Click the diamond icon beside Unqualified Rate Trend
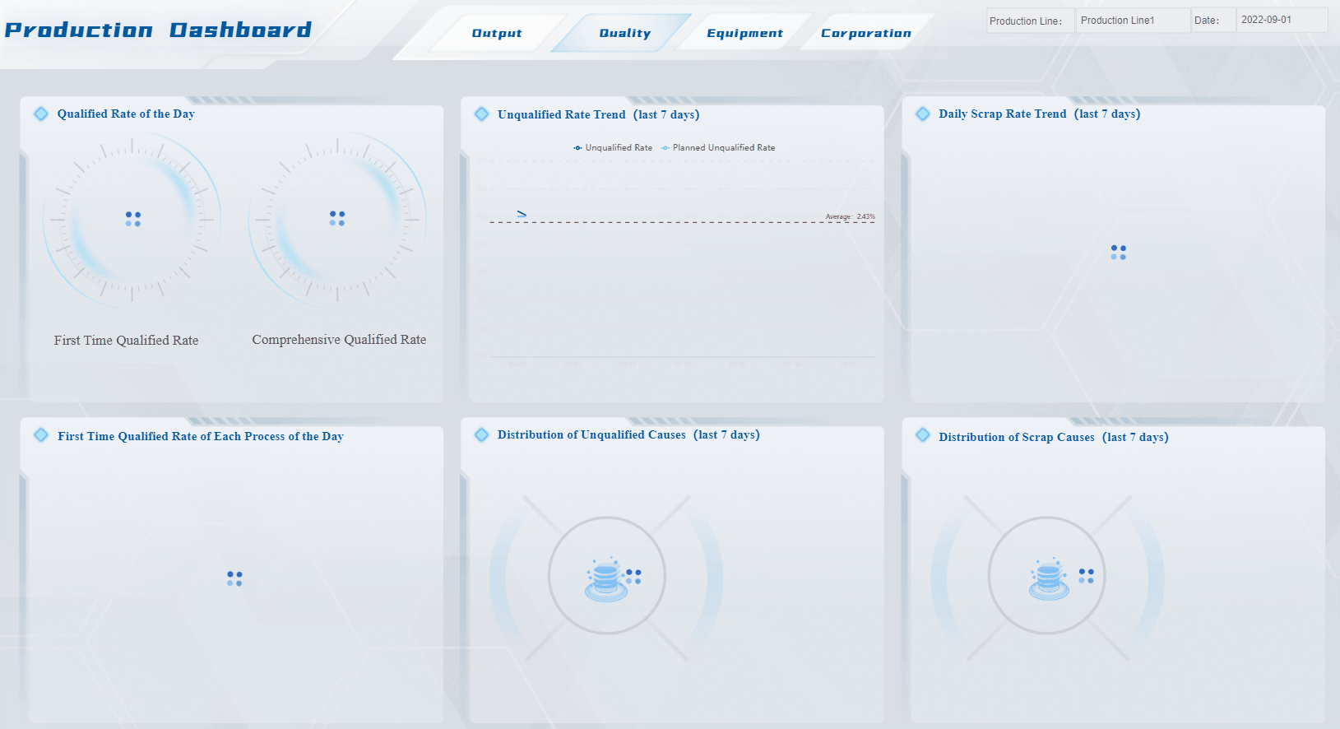The image size is (1340, 729). tap(482, 114)
